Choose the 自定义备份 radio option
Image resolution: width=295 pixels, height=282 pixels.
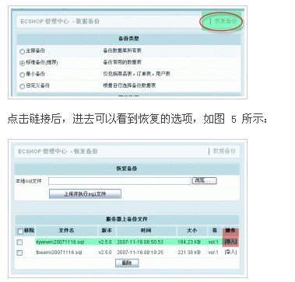click(x=23, y=86)
